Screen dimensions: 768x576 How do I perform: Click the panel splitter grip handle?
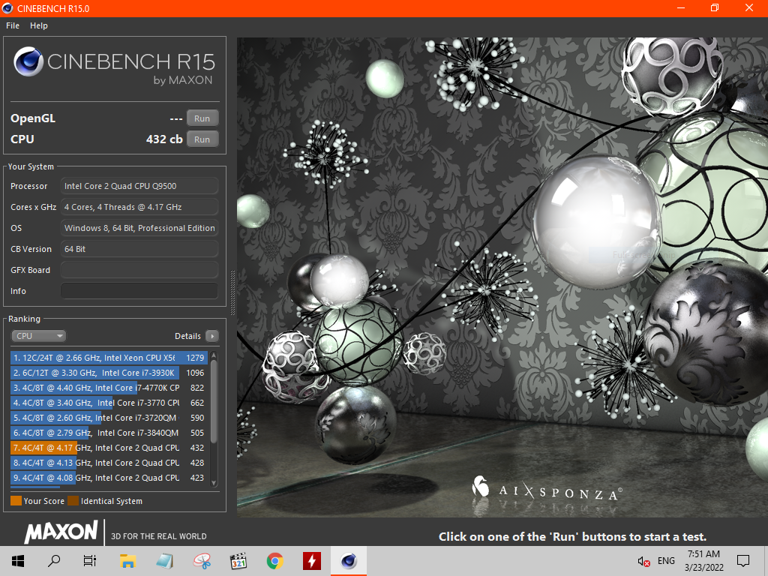[232, 292]
